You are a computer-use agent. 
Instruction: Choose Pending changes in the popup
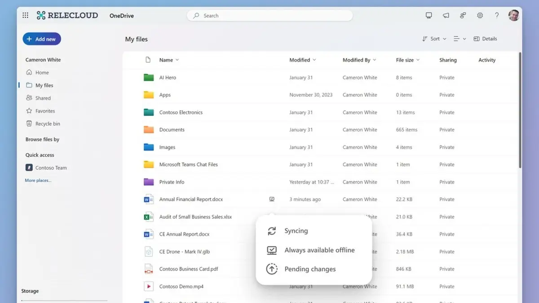click(x=309, y=269)
